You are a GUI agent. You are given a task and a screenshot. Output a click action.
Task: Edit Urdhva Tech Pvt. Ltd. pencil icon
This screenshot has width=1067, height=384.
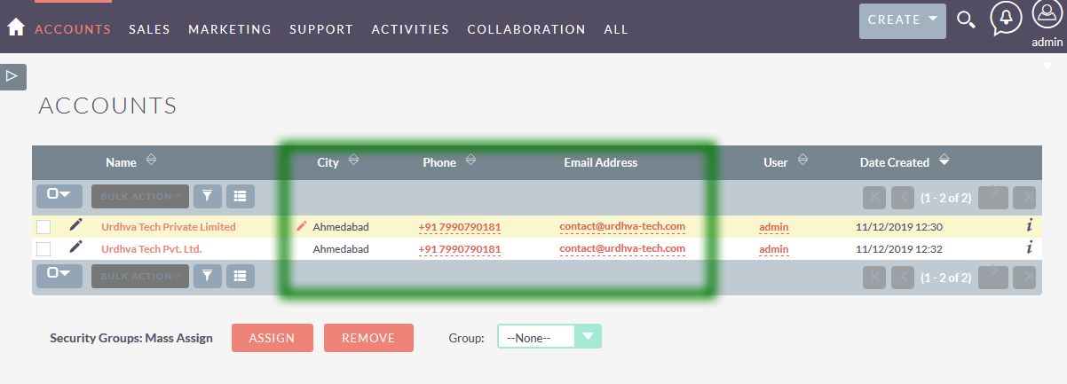point(75,247)
